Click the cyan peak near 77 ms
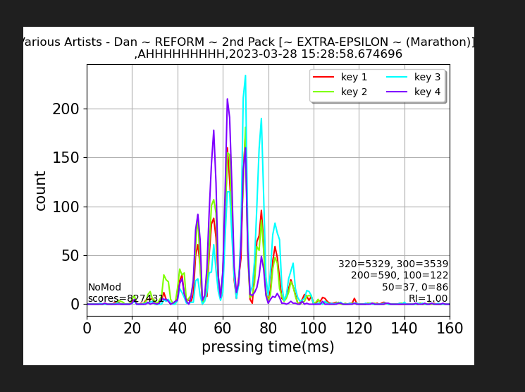The height and width of the screenshot is (392, 525). coord(261,119)
